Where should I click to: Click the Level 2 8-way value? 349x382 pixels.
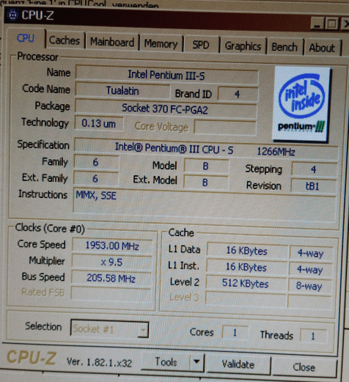pos(309,285)
